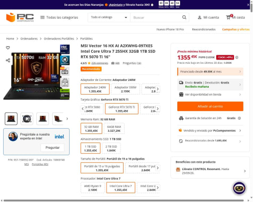The width and height of the screenshot is (253, 202).
Task: Show more adapter options arrow
Action: [158, 89]
